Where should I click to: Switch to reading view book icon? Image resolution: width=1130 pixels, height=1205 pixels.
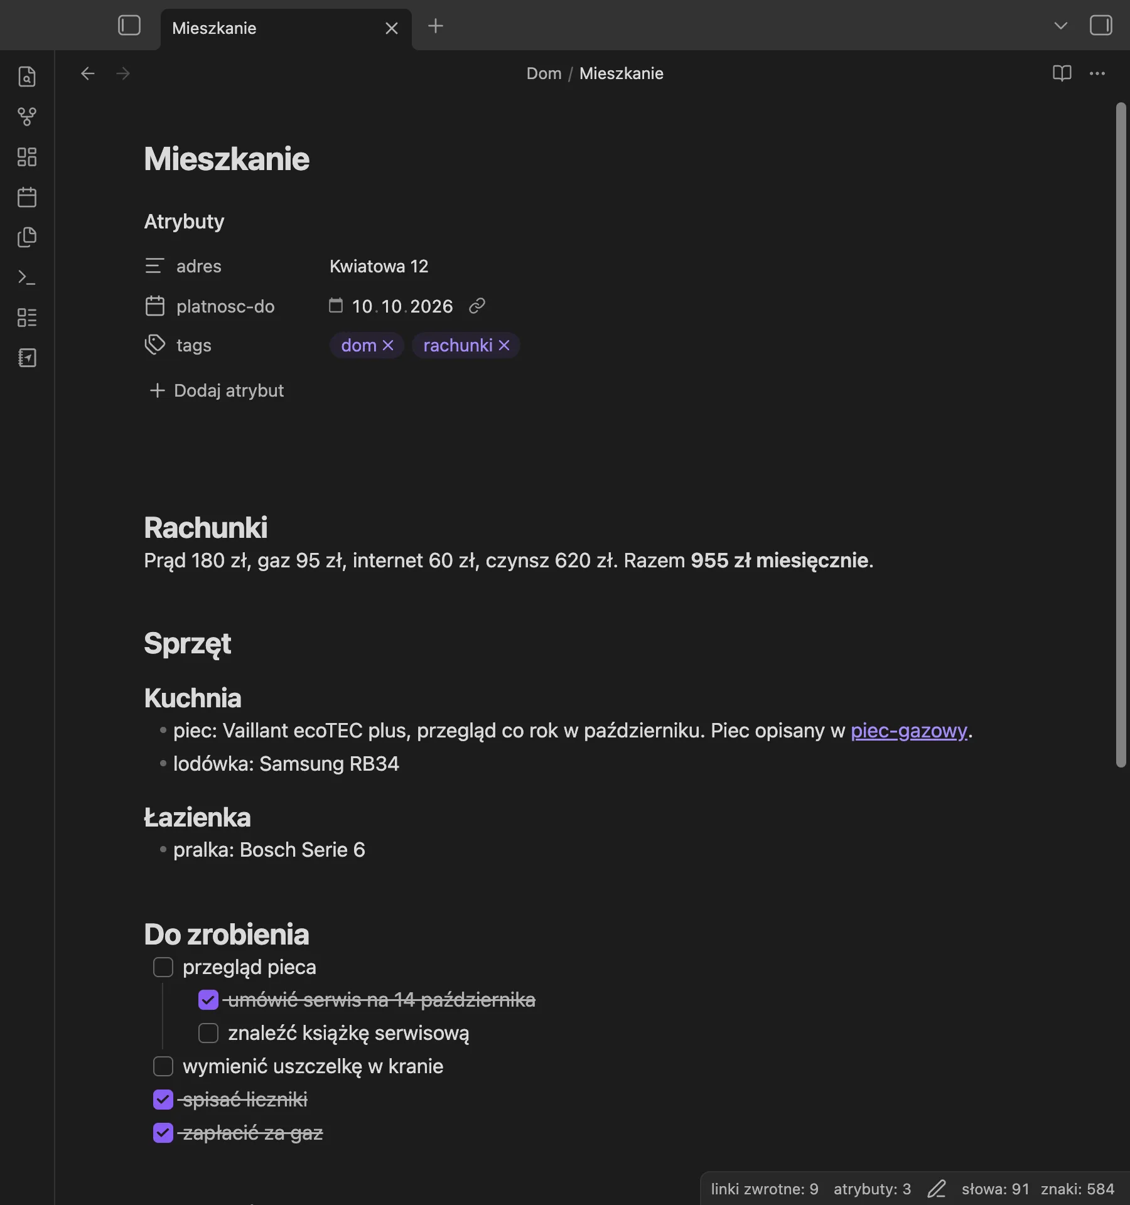click(1062, 73)
